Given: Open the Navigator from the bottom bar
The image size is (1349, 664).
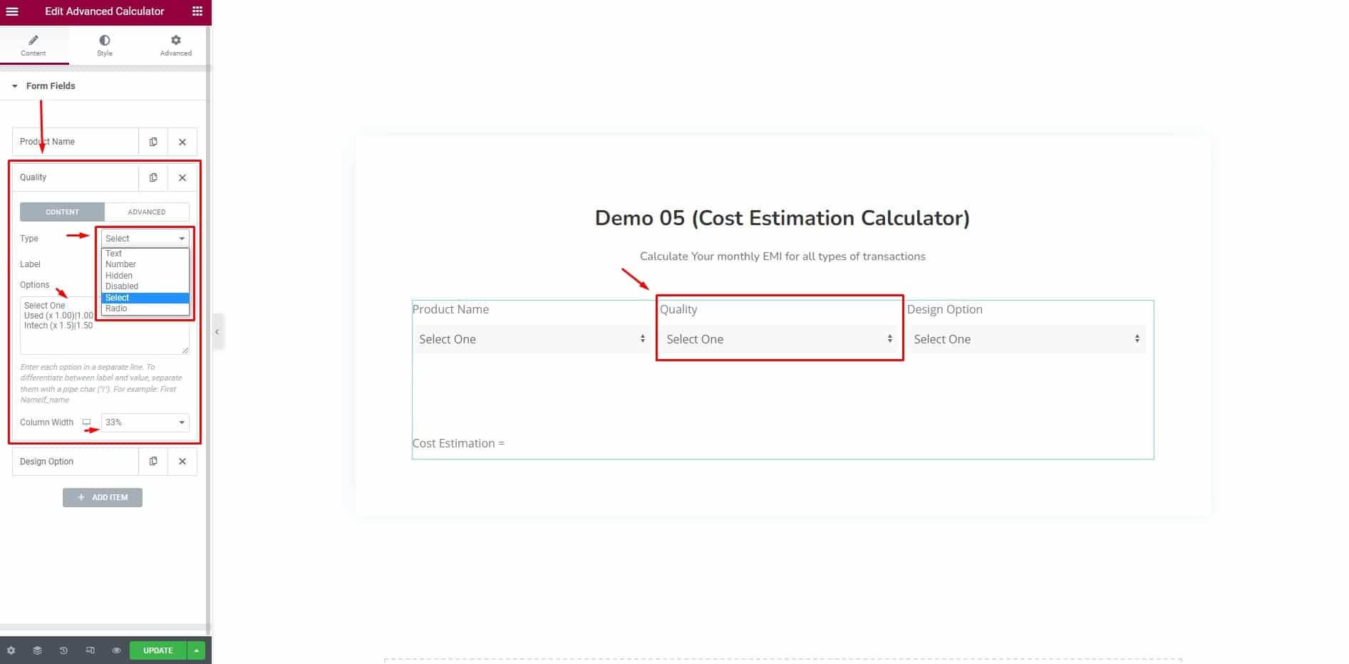Looking at the screenshot, I should click(36, 650).
